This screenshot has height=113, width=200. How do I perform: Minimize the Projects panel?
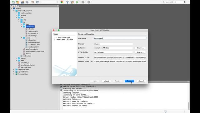[57, 6]
